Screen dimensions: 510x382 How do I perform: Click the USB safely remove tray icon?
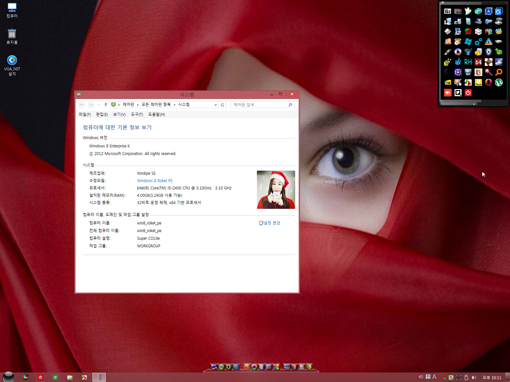466,378
